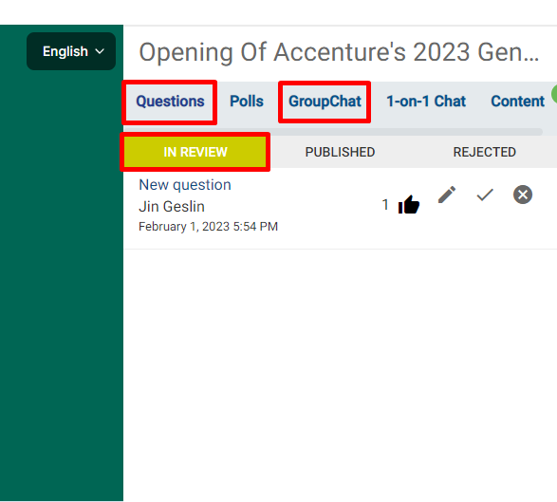Viewport: 557px width, 502px height.
Task: Open the English language dropdown
Action: click(x=71, y=51)
